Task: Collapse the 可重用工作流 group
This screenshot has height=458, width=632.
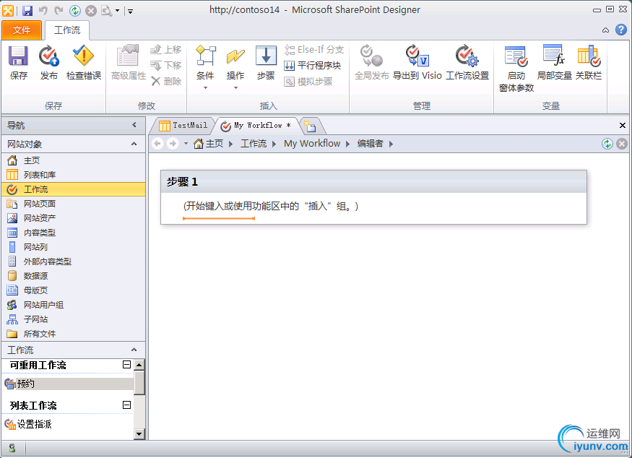Action: click(126, 365)
